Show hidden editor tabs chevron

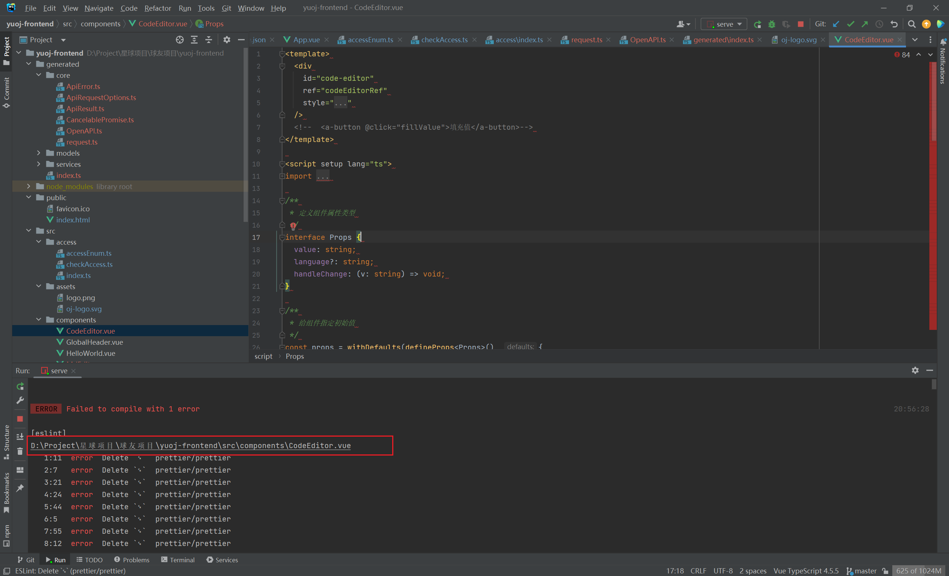pyautogui.click(x=915, y=40)
